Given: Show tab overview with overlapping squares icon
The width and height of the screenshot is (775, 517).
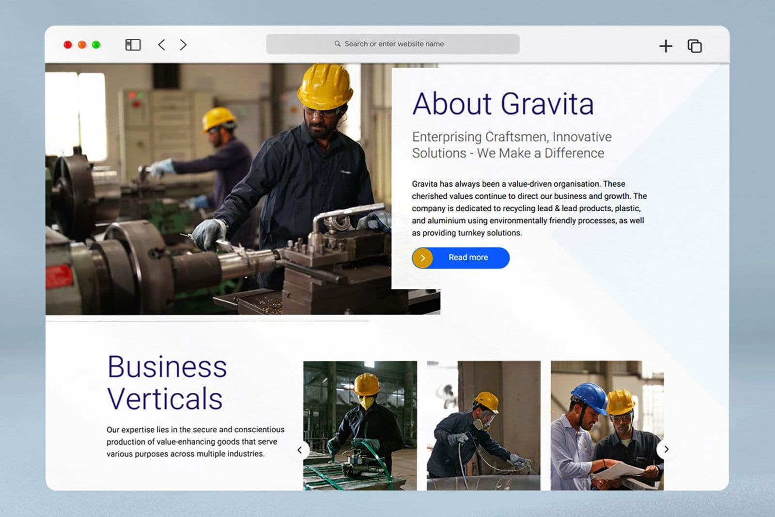Looking at the screenshot, I should coord(695,46).
